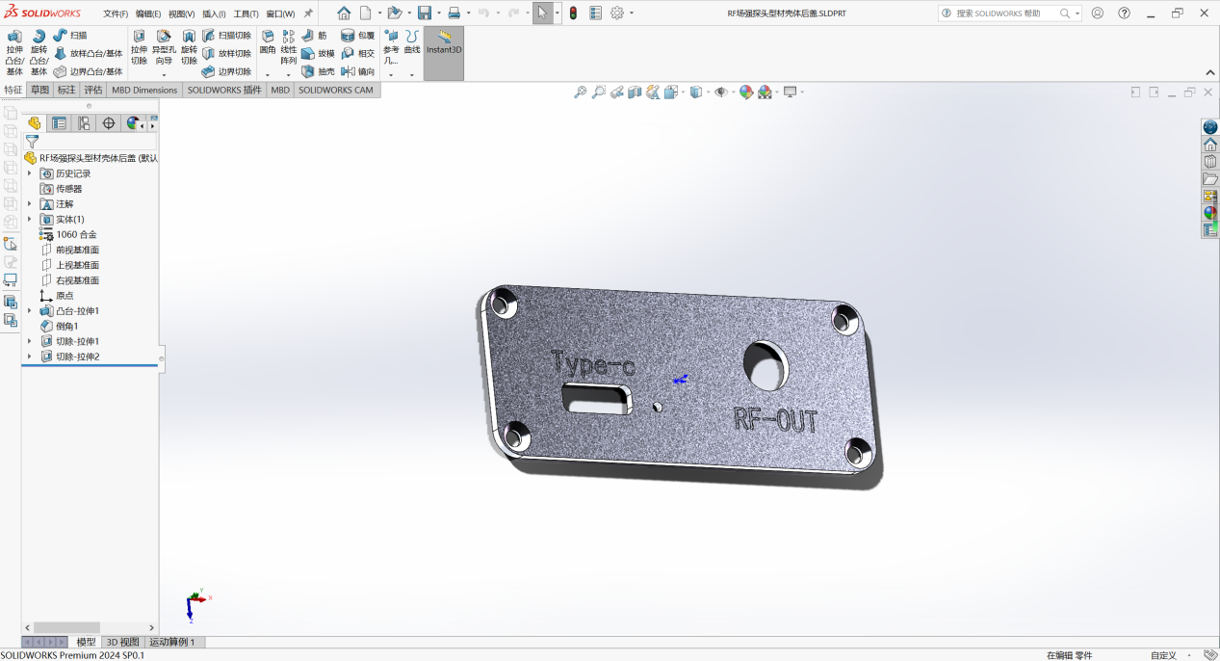
Task: Open the Design Library tab in the task pane
Action: (1210, 161)
